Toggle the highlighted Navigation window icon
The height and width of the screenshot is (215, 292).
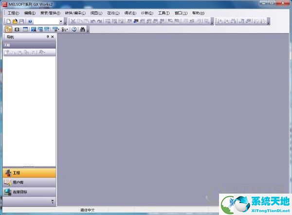click(9, 29)
